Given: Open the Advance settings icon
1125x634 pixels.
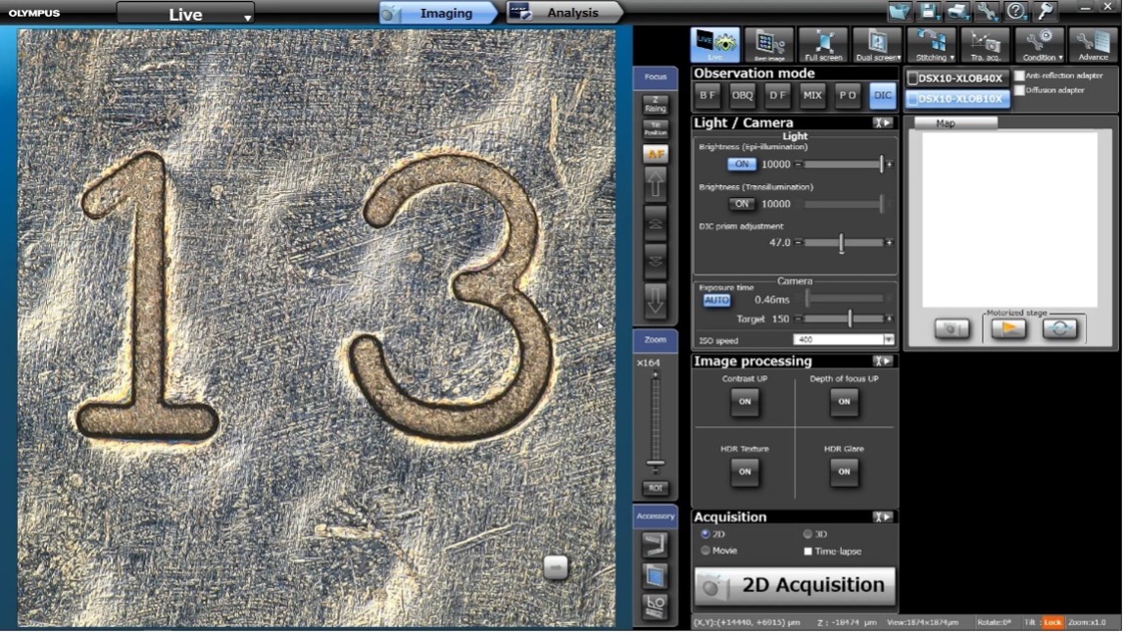Looking at the screenshot, I should point(1093,45).
